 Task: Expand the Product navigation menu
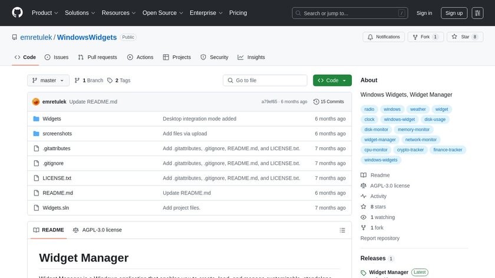(45, 13)
